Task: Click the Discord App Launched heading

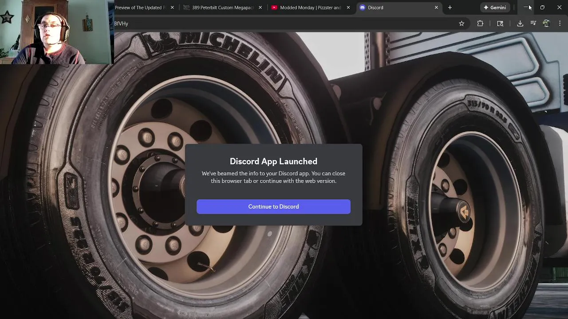Action: [x=273, y=161]
